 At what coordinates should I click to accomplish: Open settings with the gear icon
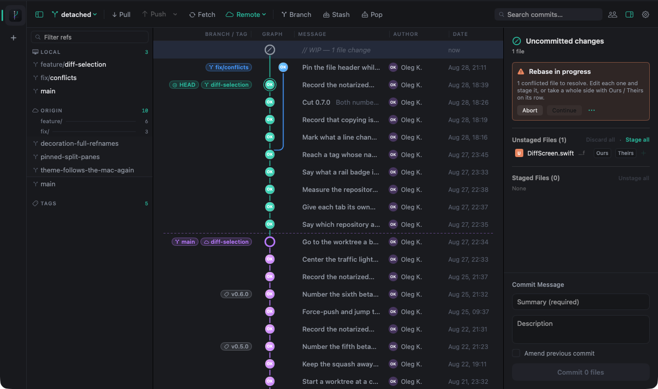click(x=646, y=14)
